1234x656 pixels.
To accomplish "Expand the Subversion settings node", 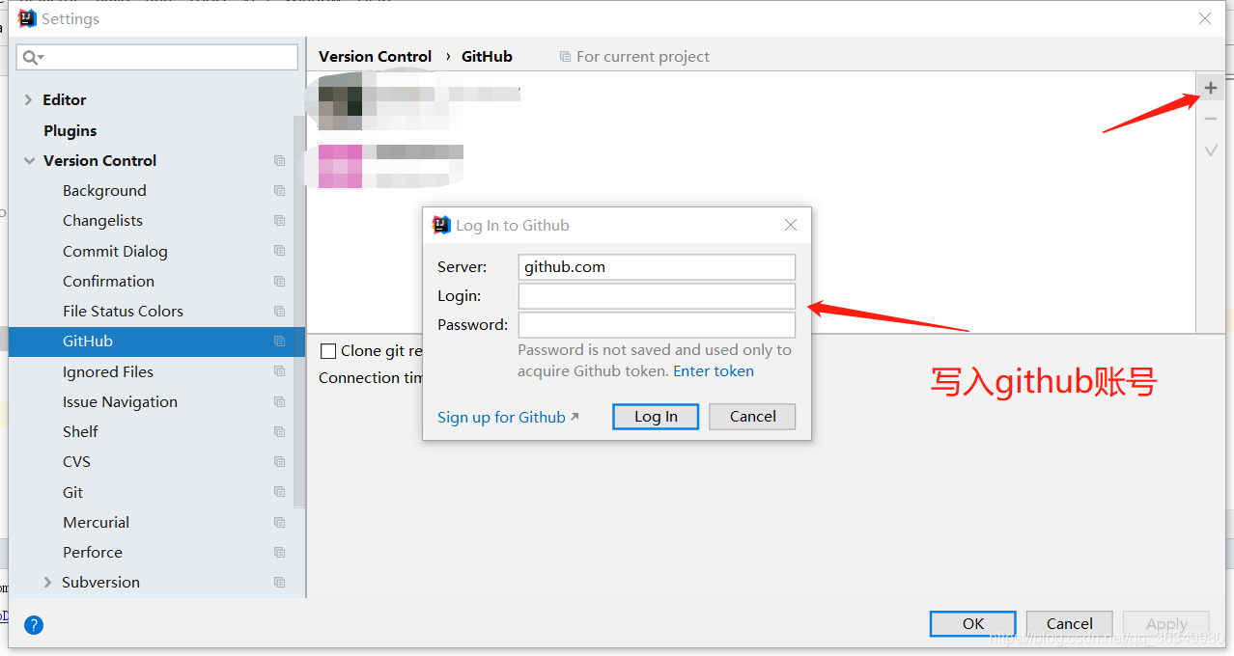I will (x=47, y=583).
